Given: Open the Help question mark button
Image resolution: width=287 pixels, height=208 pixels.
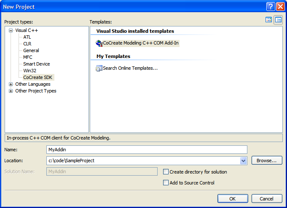Looking at the screenshot, I should [271, 7].
